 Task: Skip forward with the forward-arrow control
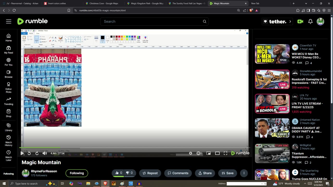[x=37, y=153]
